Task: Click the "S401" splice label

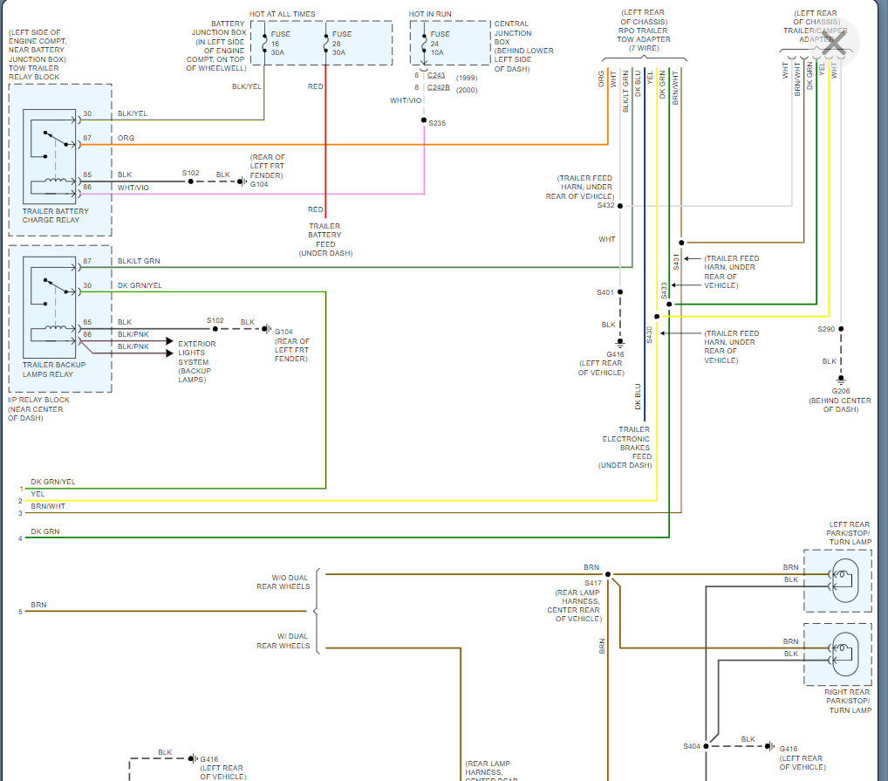Action: coord(605,292)
